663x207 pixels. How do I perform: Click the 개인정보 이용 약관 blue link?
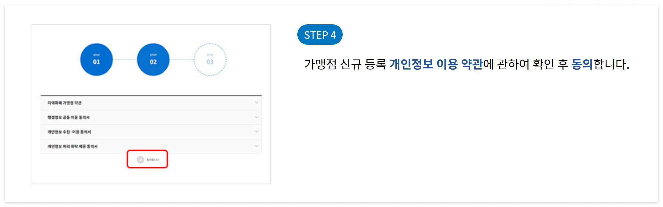coord(435,65)
